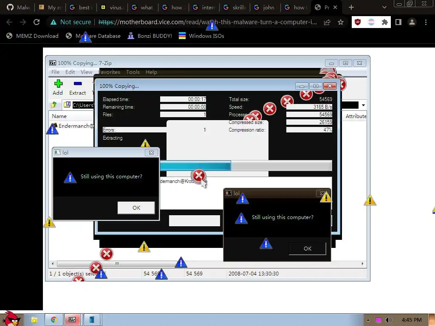Close the light-titled lol dialog
Image resolution: width=435 pixels, height=326 pixels.
tap(151, 152)
